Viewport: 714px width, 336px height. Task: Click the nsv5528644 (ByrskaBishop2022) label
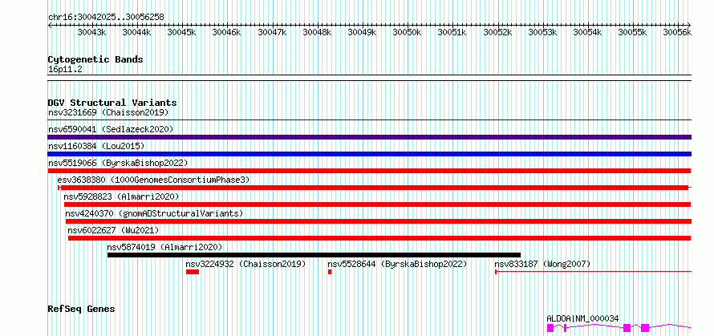tap(397, 264)
